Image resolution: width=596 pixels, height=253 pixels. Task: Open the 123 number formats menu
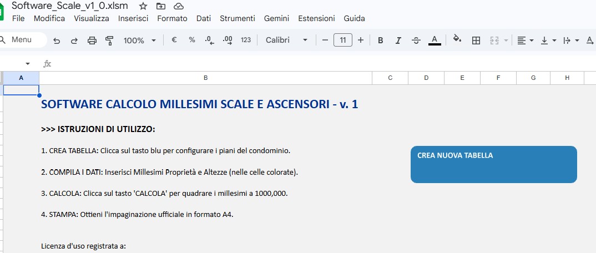tap(246, 40)
